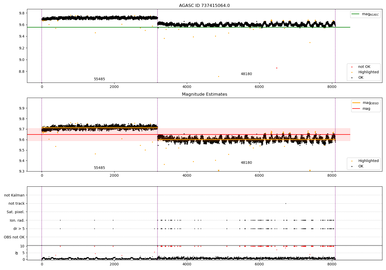Click x-axis tick '0' under bottom plot

42,264
